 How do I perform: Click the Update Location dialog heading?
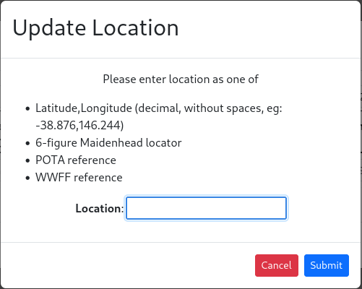pyautogui.click(x=95, y=28)
